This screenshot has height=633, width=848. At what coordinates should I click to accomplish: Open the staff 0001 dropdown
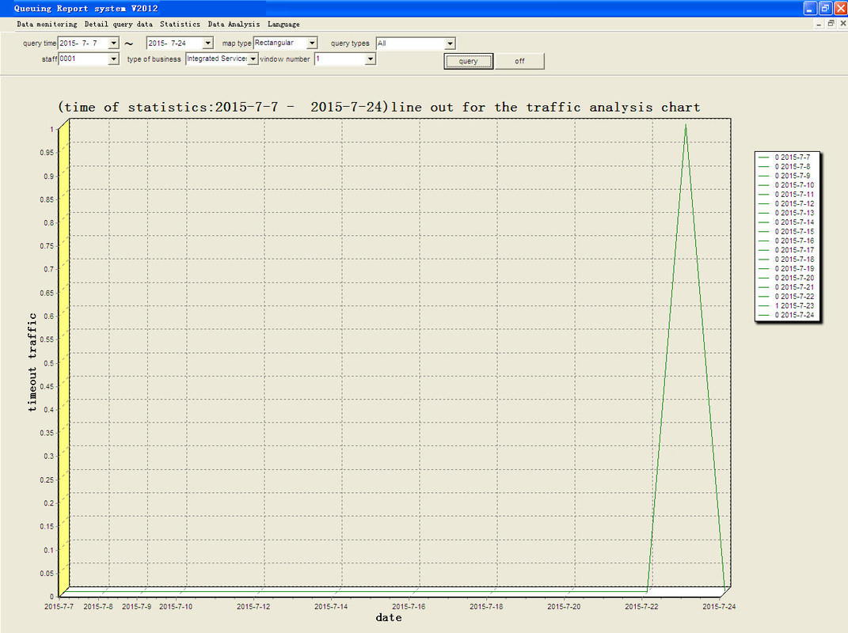113,59
